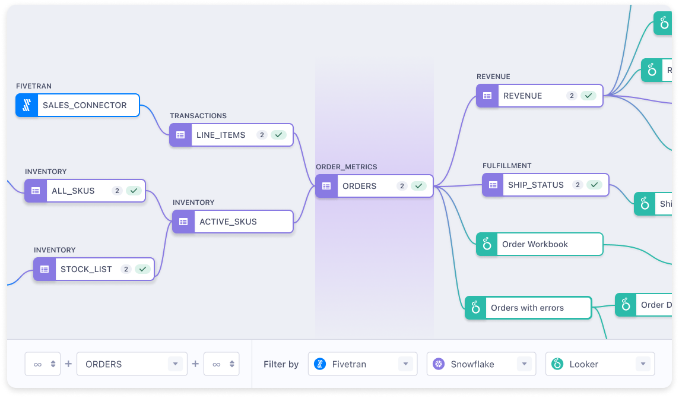The height and width of the screenshot is (398, 679).
Task: Click the Looker icon on Orders with errors
Action: pos(475,308)
